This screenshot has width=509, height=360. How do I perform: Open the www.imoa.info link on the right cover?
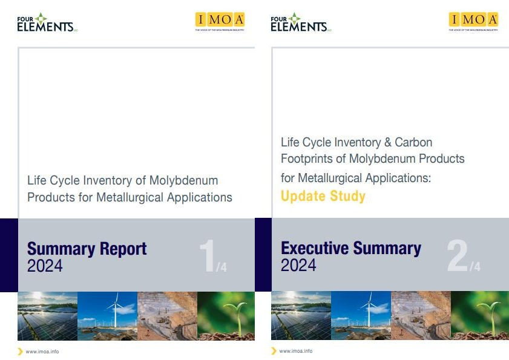(x=297, y=351)
